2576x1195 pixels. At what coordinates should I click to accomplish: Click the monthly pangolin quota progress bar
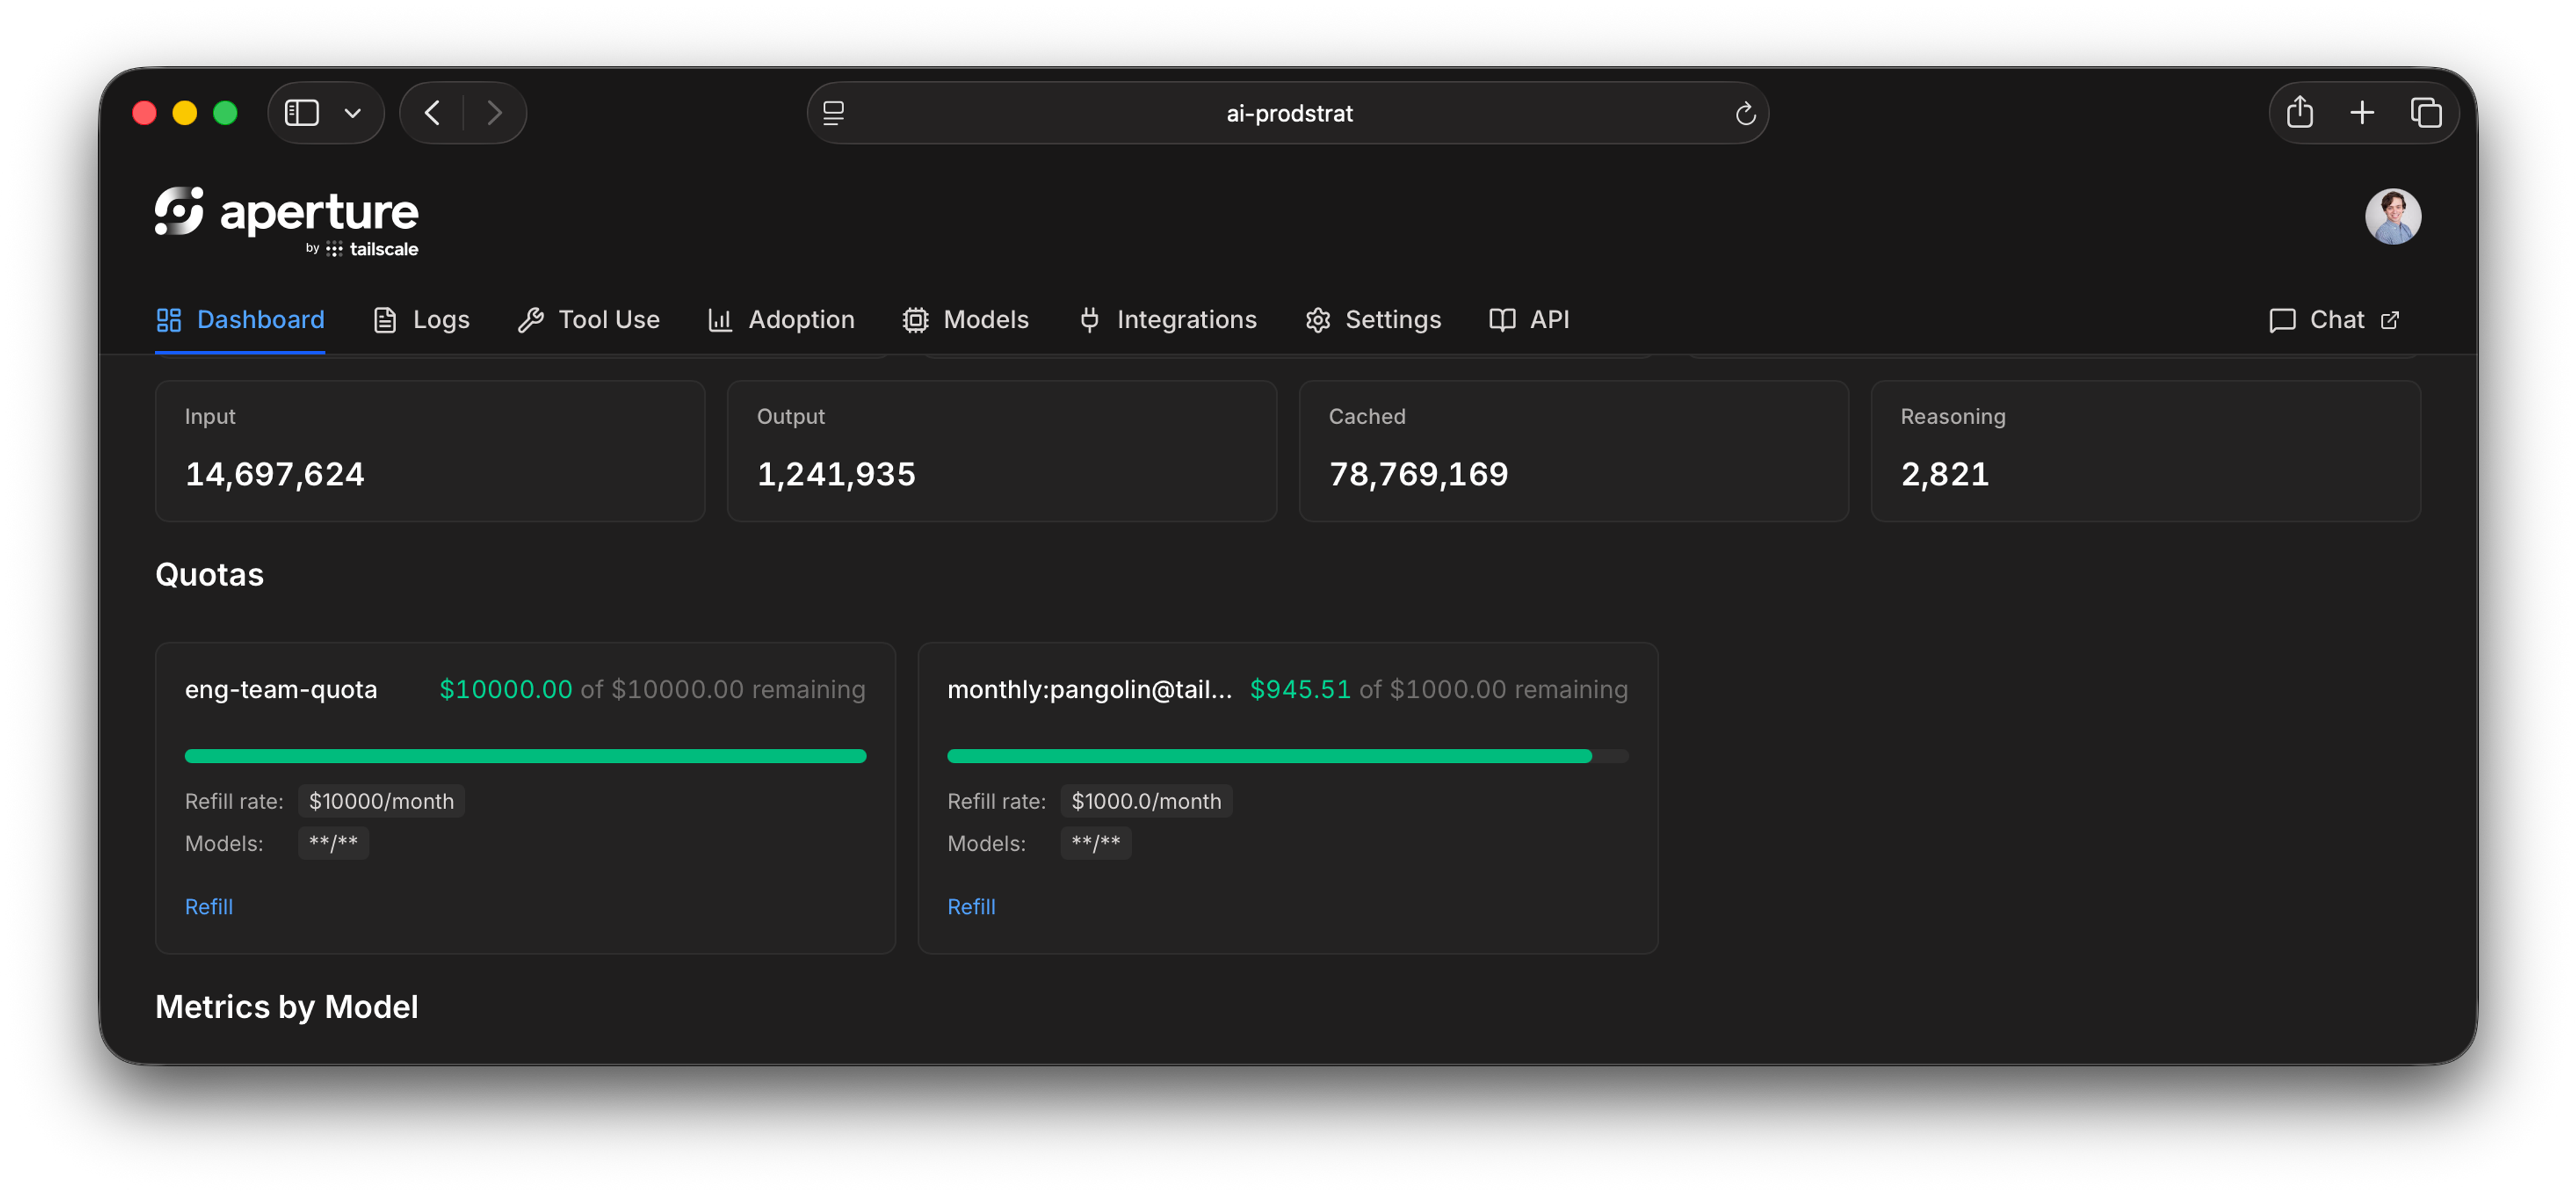click(x=1287, y=756)
